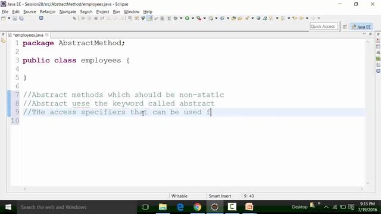Image resolution: width=381 pixels, height=214 pixels.
Task: Open the Debug configurations dropdown arrow
Action: click(x=181, y=18)
